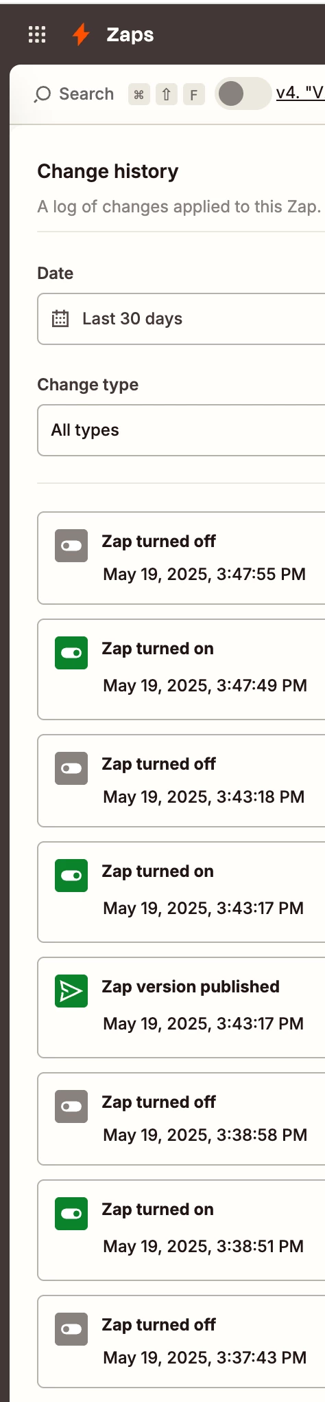Select Zap turned off entry at 3:37:43 PM
This screenshot has width=325, height=1402.
tap(181, 1342)
